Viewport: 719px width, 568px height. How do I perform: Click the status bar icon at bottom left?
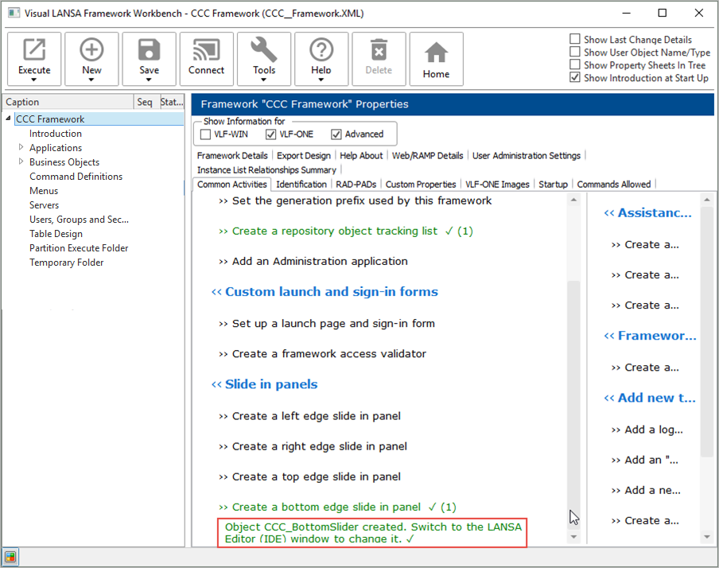click(10, 556)
